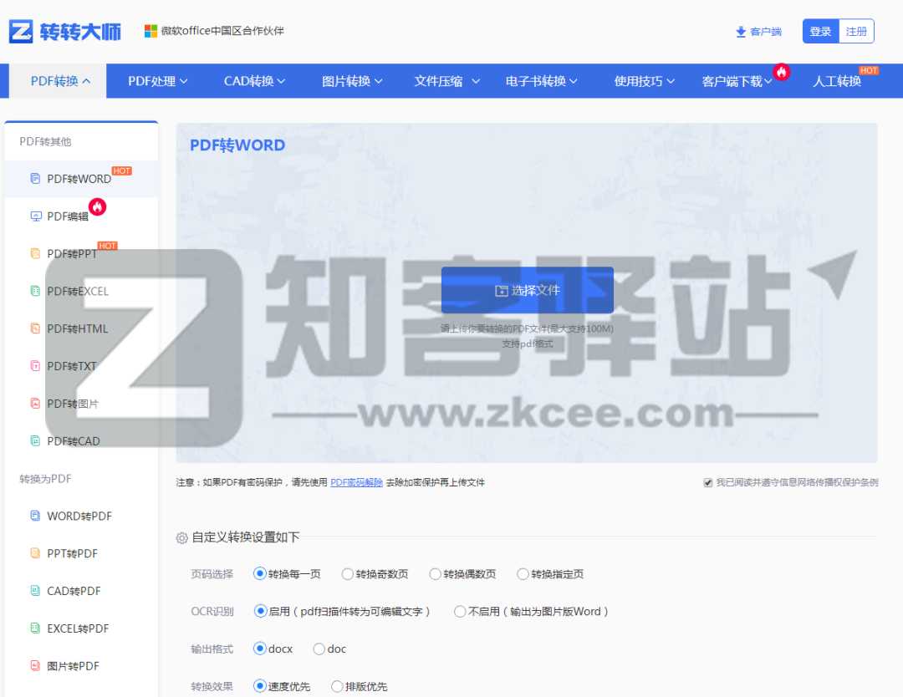This screenshot has width=903, height=697.
Task: Click the PDF转HTML sidebar icon
Action: [35, 328]
